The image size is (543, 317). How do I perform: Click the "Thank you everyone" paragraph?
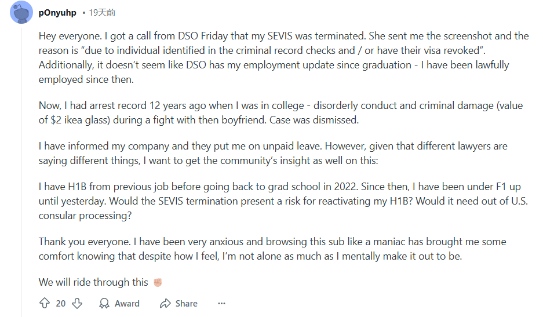(x=272, y=248)
